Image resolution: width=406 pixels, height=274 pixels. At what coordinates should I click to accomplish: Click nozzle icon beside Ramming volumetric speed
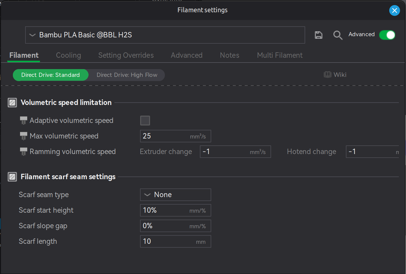pyautogui.click(x=24, y=152)
